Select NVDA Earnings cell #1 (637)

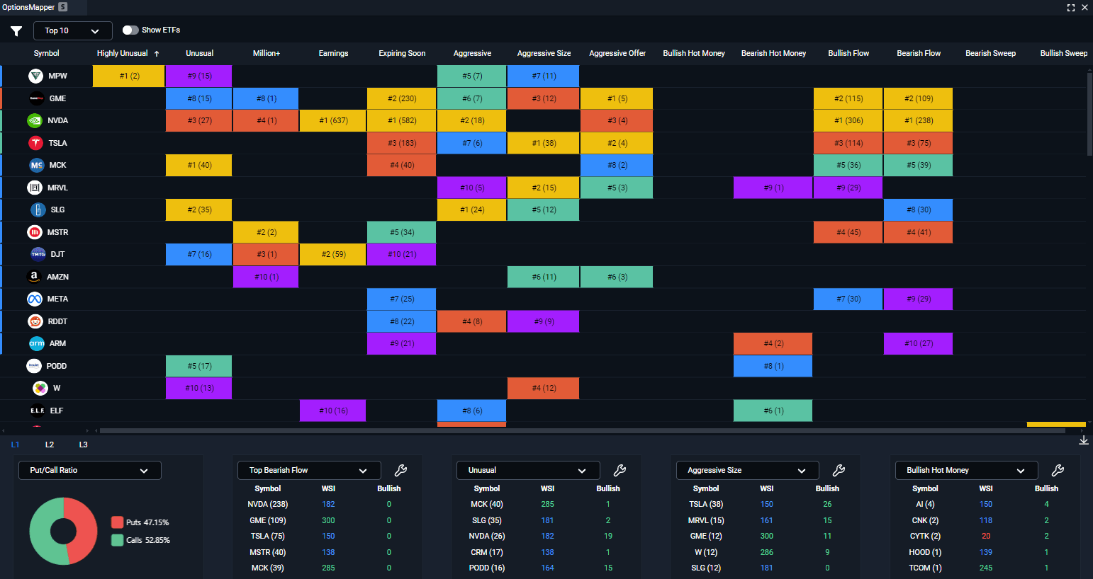coord(333,120)
